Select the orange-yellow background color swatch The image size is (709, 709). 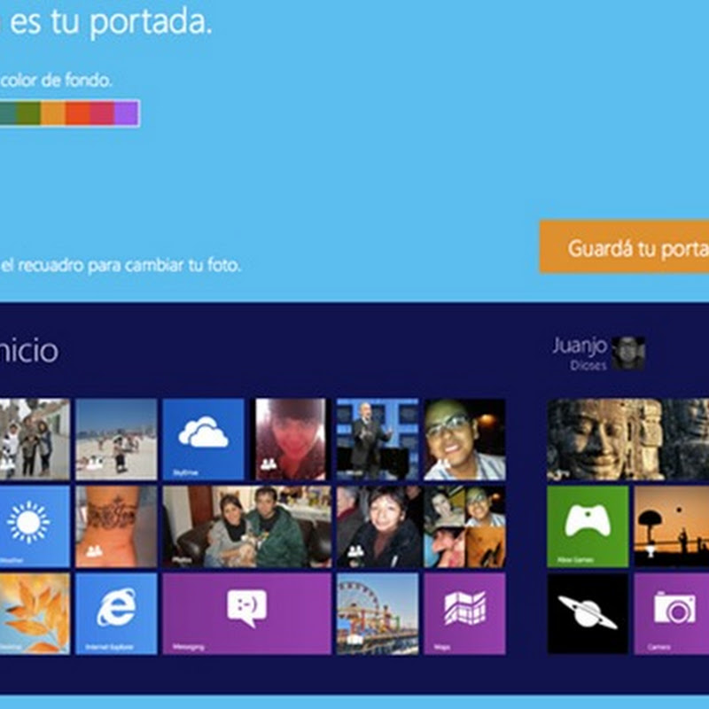pos(53,113)
